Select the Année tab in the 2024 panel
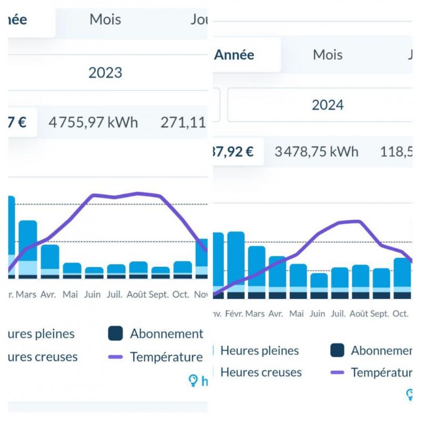Screen dimensions: 421x421 click(234, 55)
